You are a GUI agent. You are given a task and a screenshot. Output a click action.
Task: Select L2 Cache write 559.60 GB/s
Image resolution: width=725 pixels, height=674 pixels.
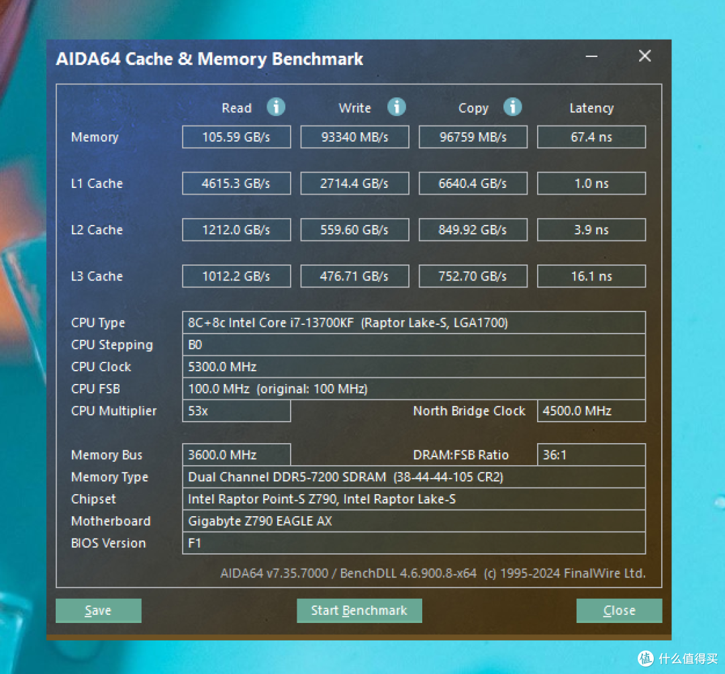354,230
